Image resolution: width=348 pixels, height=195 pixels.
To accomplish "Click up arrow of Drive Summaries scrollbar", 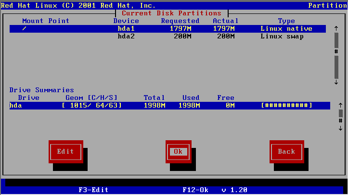I will click(340, 105).
